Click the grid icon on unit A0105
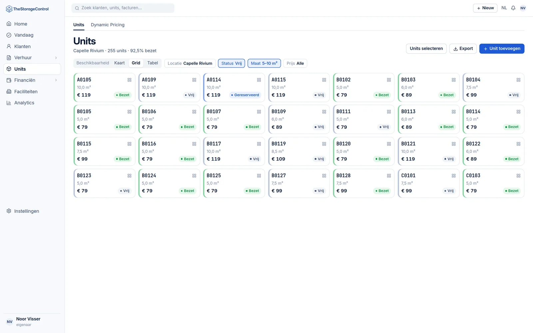The image size is (533, 333). [x=129, y=80]
